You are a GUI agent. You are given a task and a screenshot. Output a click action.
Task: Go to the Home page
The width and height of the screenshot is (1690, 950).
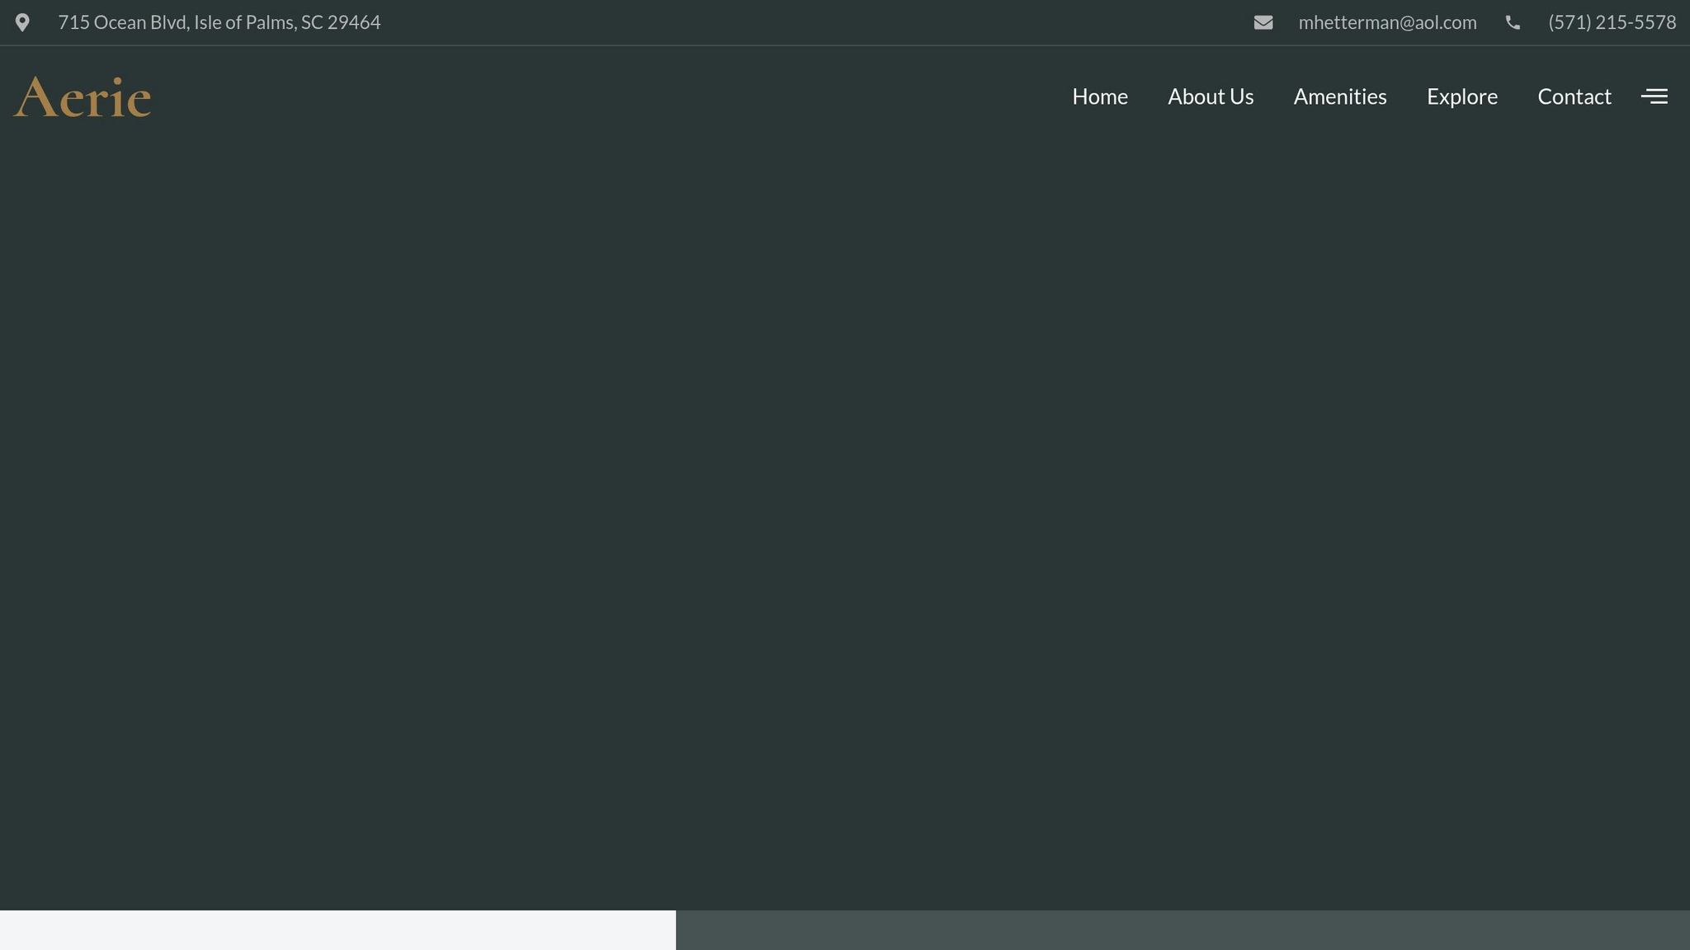1099,96
